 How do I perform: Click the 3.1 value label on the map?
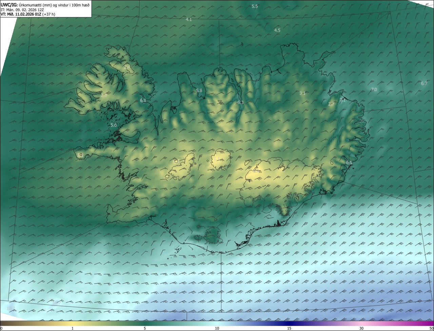tap(303, 93)
